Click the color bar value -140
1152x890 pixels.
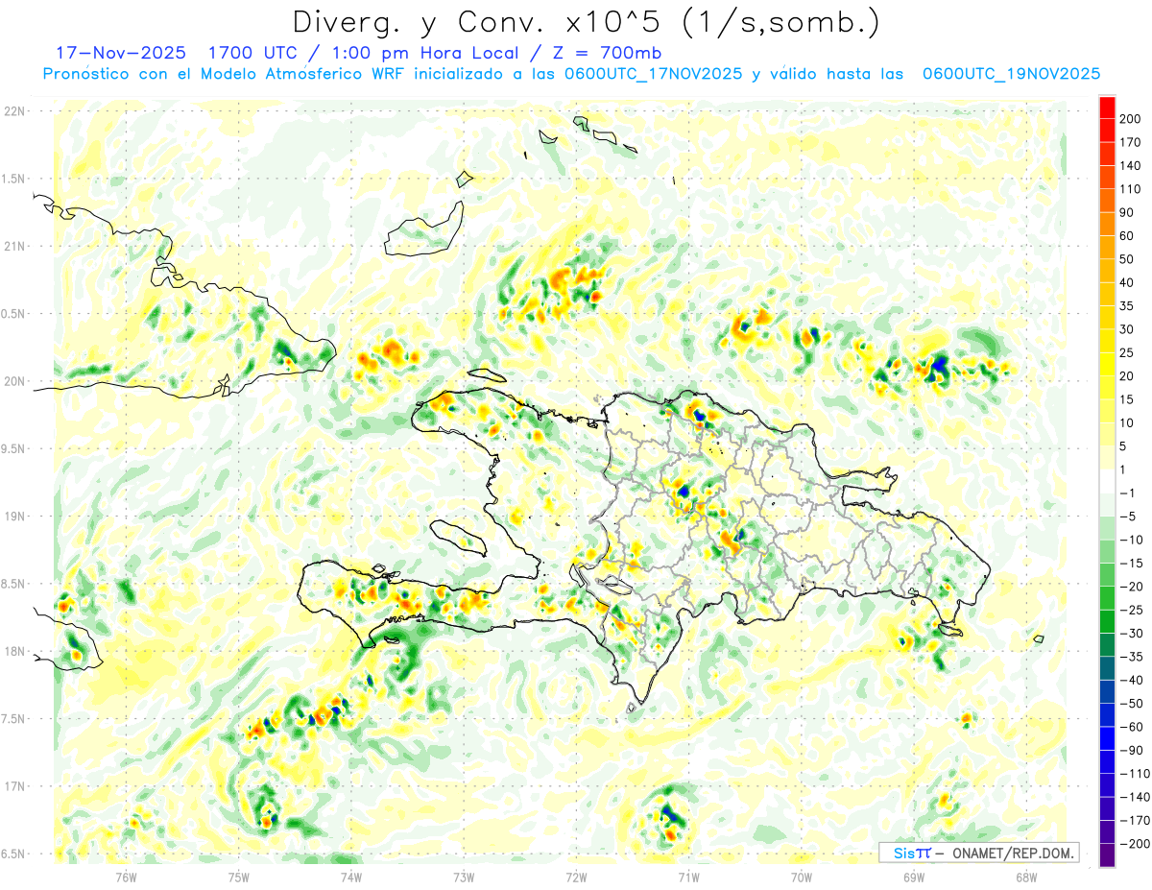(x=1135, y=797)
